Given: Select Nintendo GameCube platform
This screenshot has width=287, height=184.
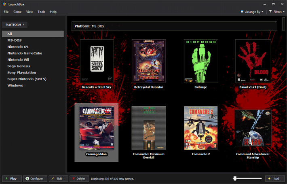Looking at the screenshot, I should tap(33, 53).
